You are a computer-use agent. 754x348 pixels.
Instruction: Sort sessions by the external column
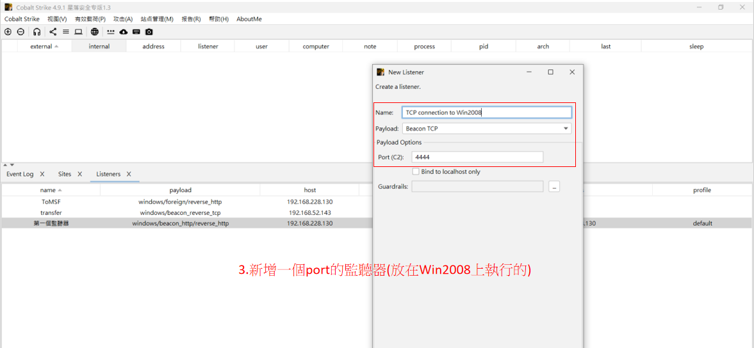[x=44, y=47]
